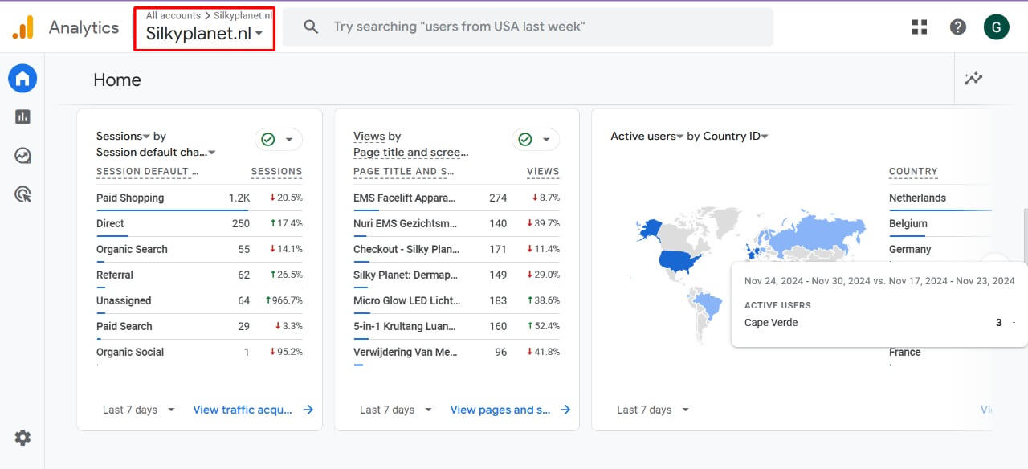Open the G account avatar
This screenshot has height=469, width=1028.
997,27
